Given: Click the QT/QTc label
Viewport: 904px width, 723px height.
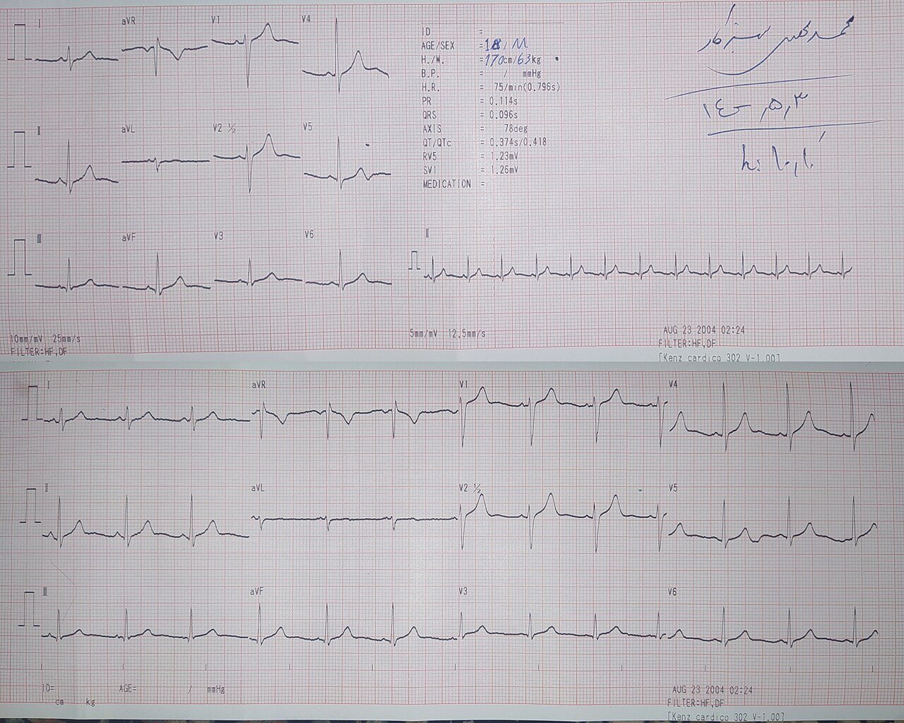Looking at the screenshot, I should pos(436,142).
